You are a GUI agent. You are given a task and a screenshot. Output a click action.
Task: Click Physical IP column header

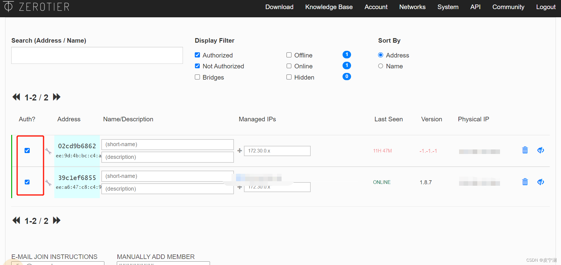474,119
